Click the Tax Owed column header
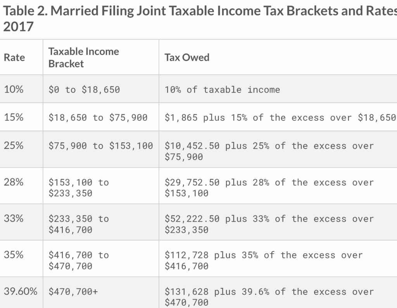This screenshot has width=397, height=308. pyautogui.click(x=187, y=58)
